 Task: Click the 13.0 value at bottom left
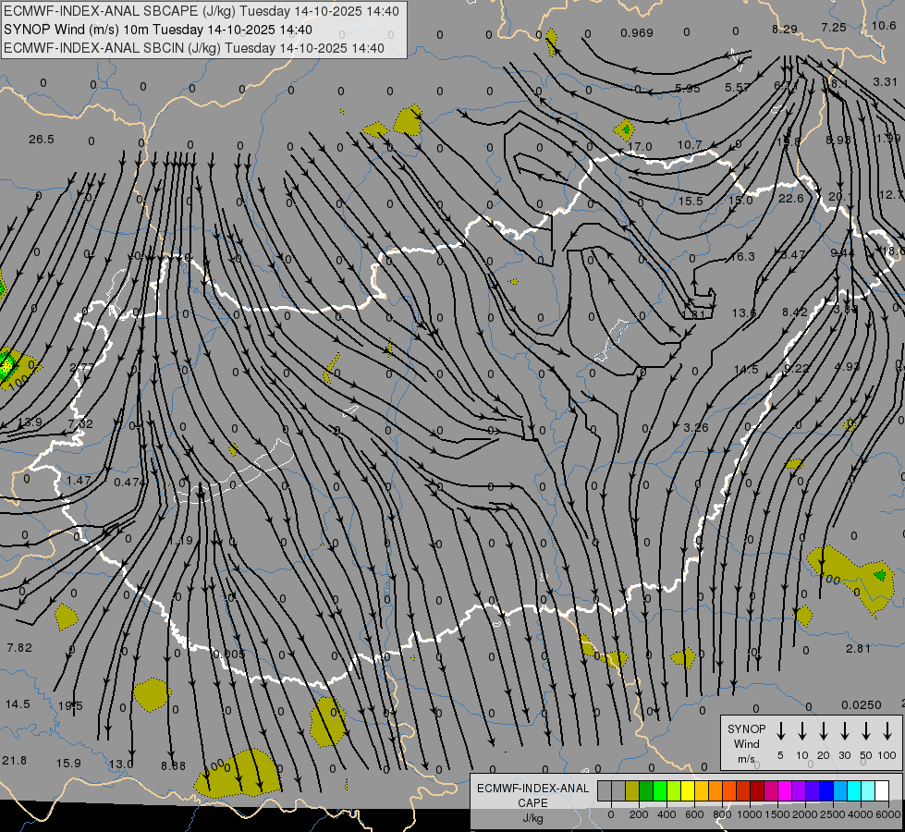[x=121, y=765]
